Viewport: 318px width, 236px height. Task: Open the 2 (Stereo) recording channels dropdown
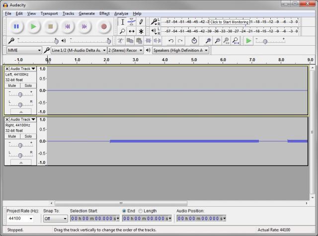pos(125,50)
